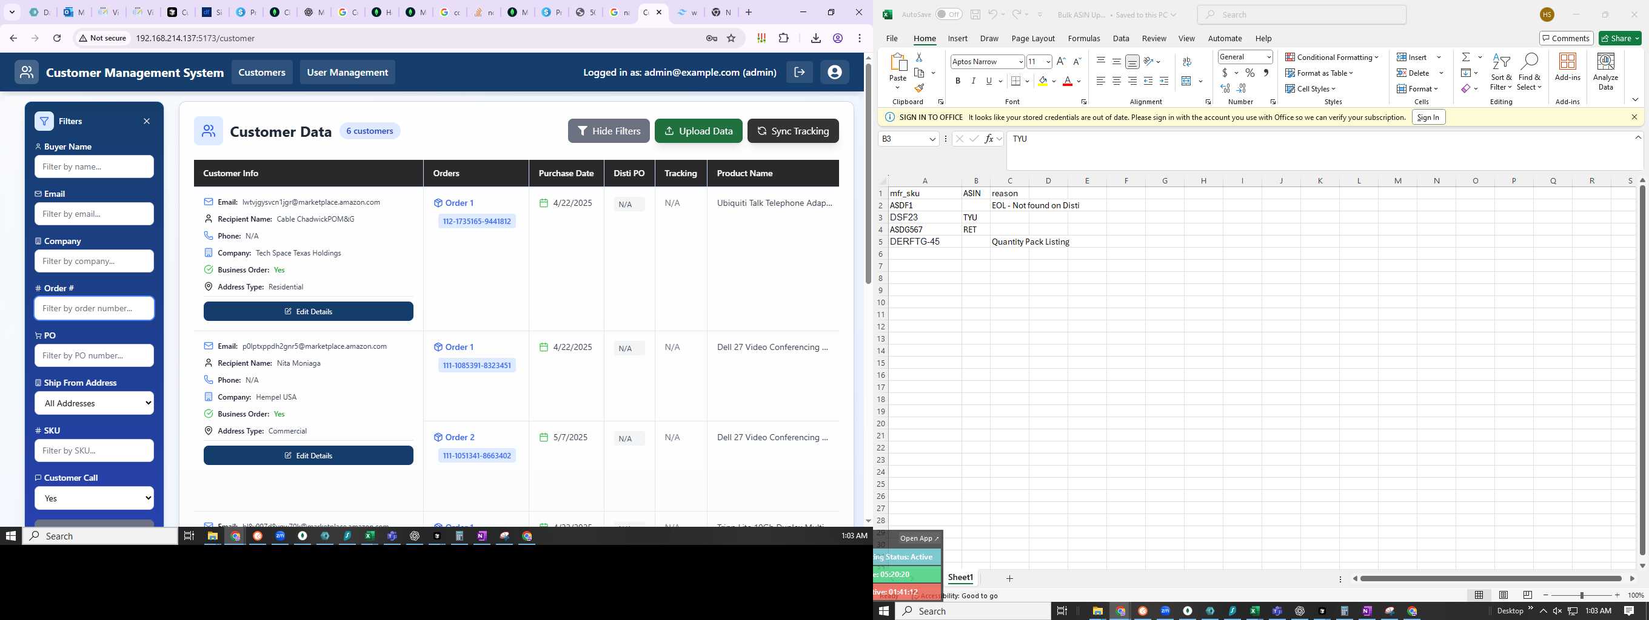
Task: Click the Filter by name input field
Action: click(94, 167)
